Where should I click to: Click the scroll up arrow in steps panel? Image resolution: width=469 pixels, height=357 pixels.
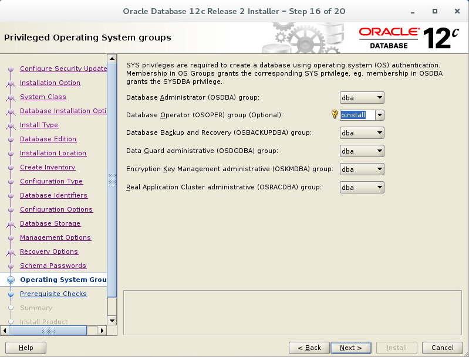[112, 59]
